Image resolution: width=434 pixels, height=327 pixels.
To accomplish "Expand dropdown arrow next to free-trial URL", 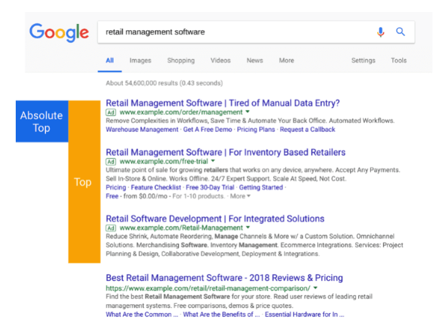I will click(213, 161).
